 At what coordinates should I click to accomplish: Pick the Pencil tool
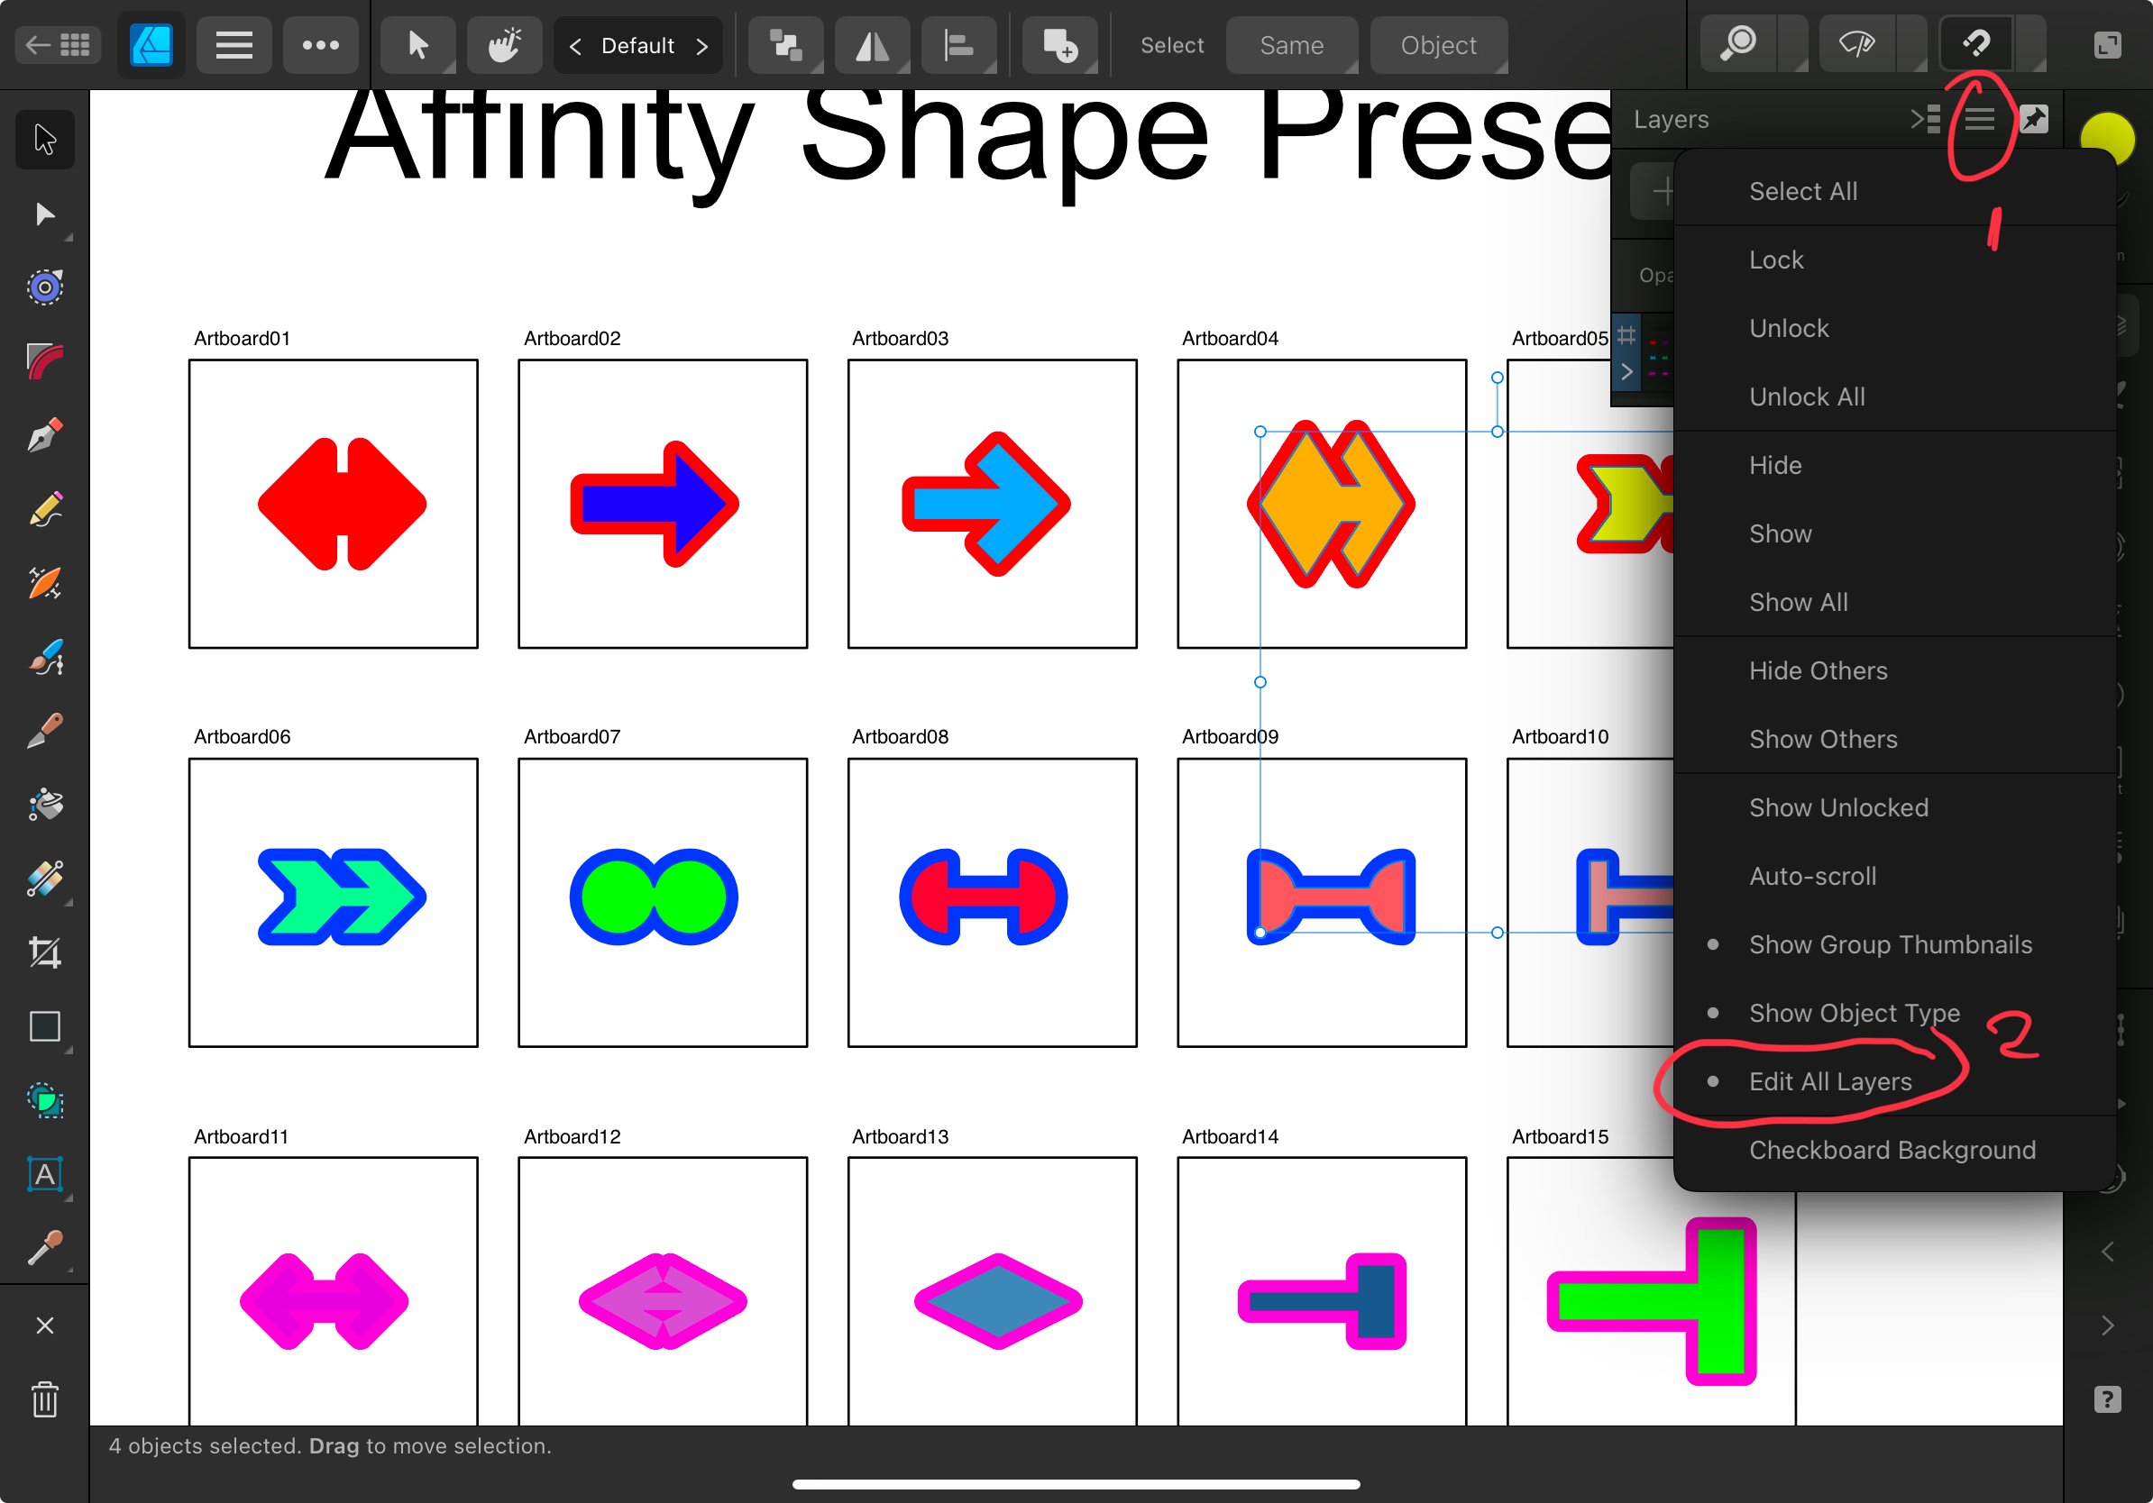(44, 509)
